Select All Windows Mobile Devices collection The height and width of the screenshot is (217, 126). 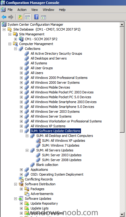pyautogui.click(x=50, y=87)
